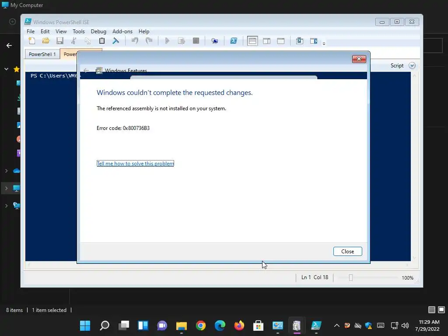This screenshot has height=336, width=448.
Task: Click the Close button in Windows Features
Action: (x=347, y=252)
